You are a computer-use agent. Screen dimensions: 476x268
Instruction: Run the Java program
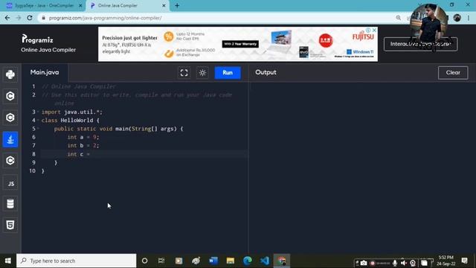[x=228, y=73]
